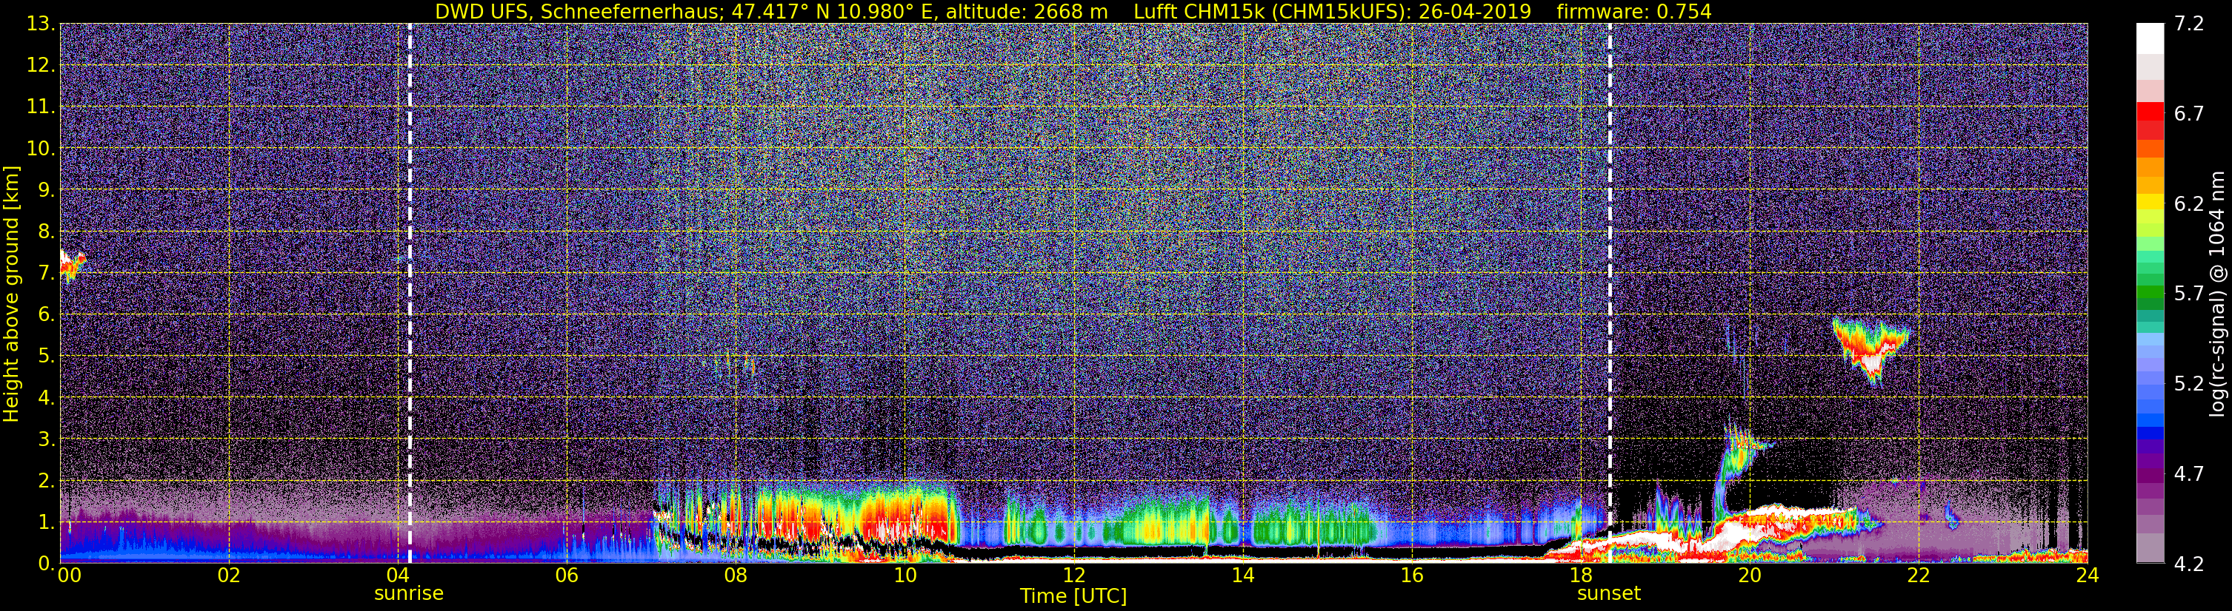The image size is (2232, 611).
Task: Pick the purple colorbar segment near 4.7
Action: (2150, 474)
